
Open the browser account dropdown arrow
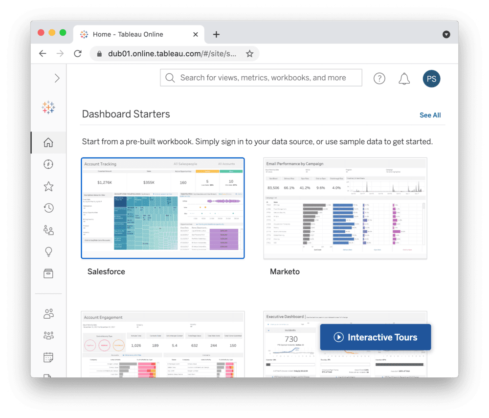446,34
